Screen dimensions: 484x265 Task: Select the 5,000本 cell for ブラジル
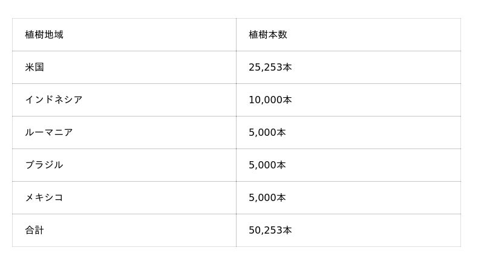pyautogui.click(x=267, y=165)
